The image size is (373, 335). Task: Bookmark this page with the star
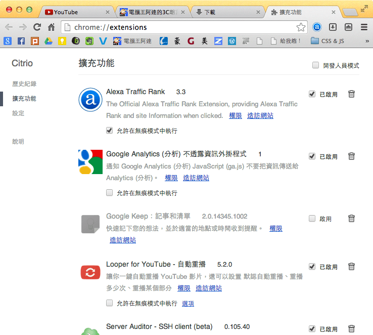pyautogui.click(x=301, y=27)
